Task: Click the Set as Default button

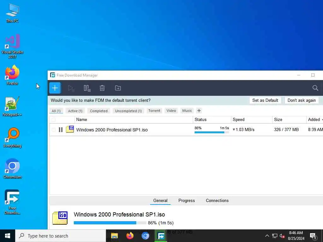Action: (265, 101)
